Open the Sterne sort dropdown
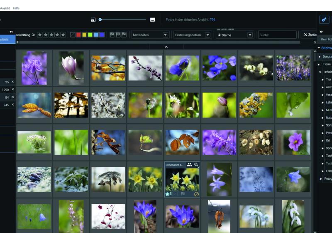 tap(235, 35)
